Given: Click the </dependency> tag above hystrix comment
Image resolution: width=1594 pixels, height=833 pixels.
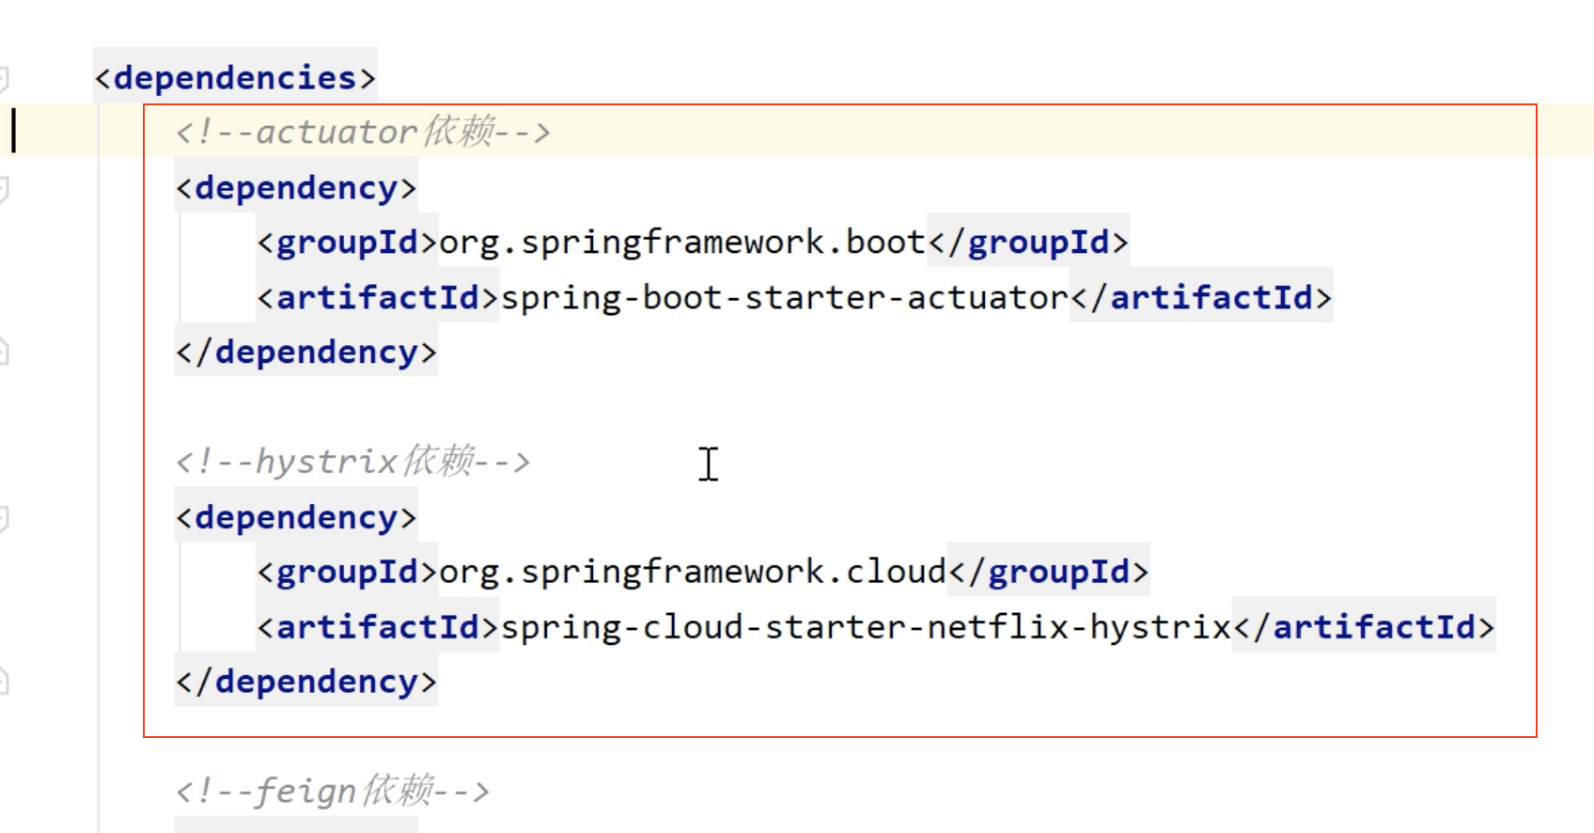Looking at the screenshot, I should tap(306, 352).
